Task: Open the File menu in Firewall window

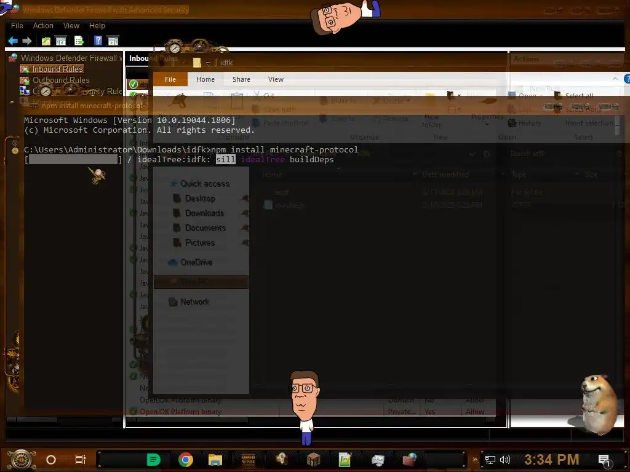Action: click(17, 26)
